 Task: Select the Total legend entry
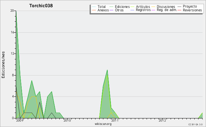click(102, 7)
